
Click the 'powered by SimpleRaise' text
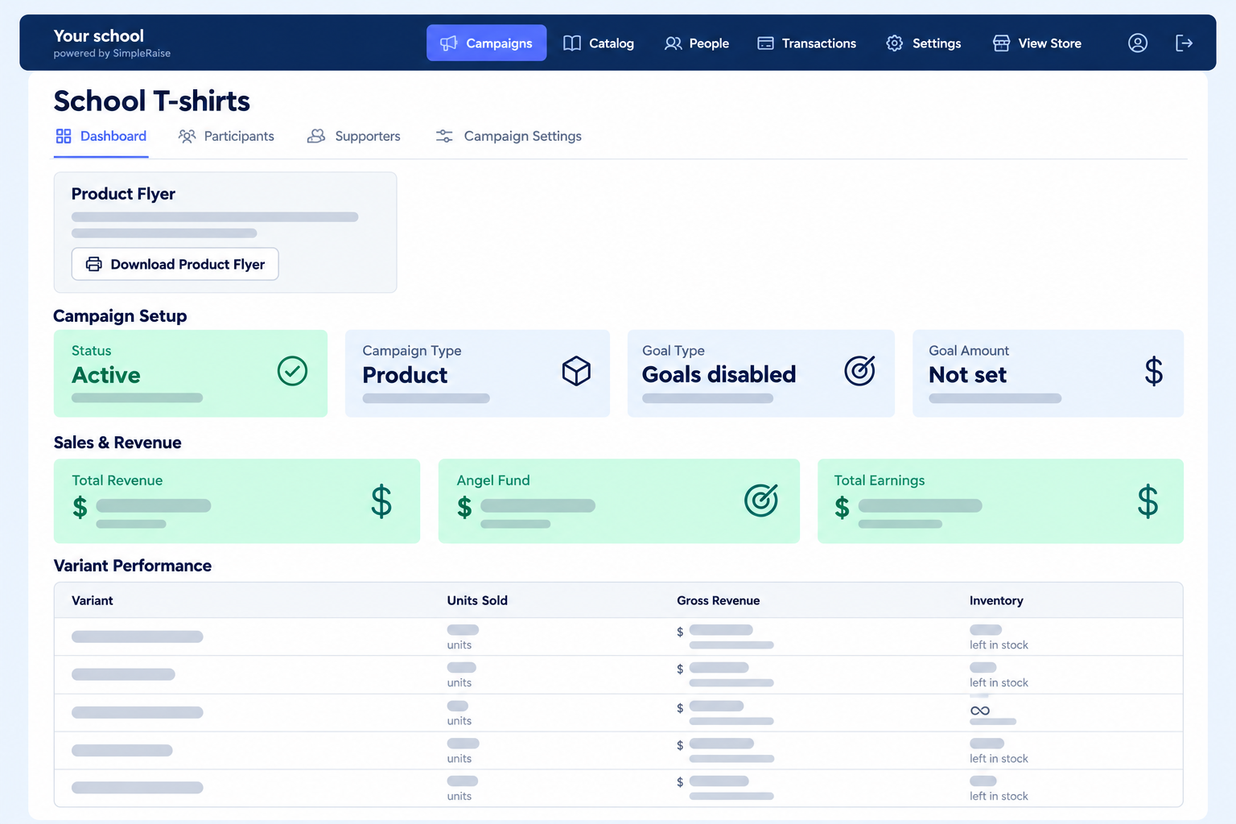(x=112, y=53)
